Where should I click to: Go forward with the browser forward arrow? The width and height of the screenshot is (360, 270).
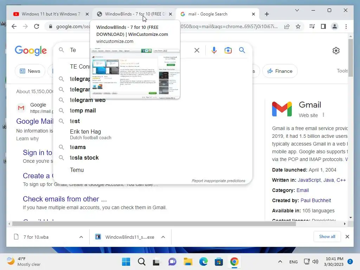click(x=25, y=26)
